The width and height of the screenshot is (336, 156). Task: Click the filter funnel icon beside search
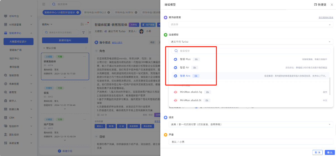[x=83, y=32]
